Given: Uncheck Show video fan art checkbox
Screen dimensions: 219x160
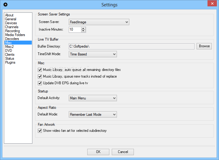Looking at the screenshot, I should [x=40, y=131].
